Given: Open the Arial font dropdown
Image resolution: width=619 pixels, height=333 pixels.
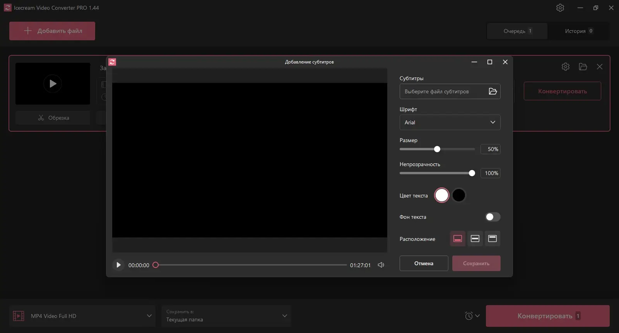Looking at the screenshot, I should tap(450, 122).
